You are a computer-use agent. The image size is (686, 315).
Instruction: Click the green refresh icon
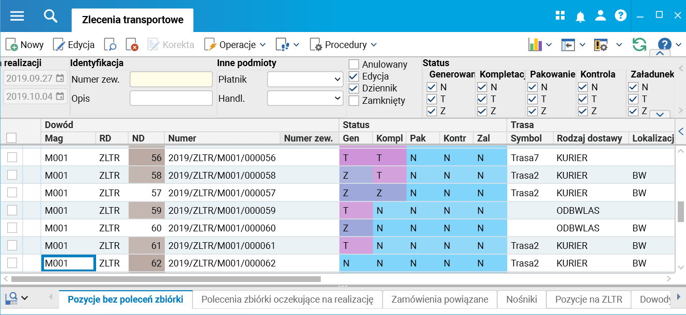click(640, 44)
